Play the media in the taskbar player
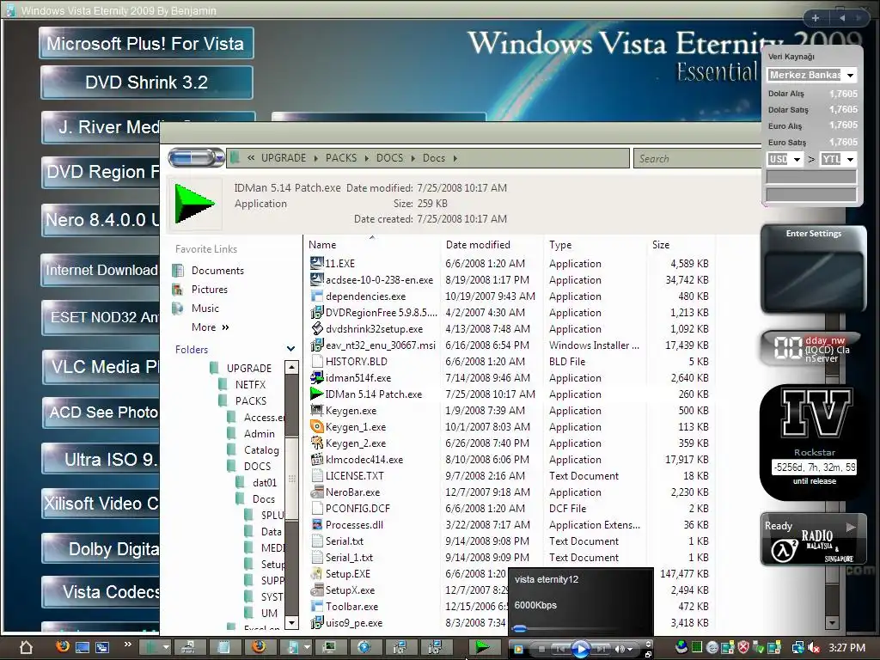Screen dimensions: 880x660 click(x=580, y=650)
